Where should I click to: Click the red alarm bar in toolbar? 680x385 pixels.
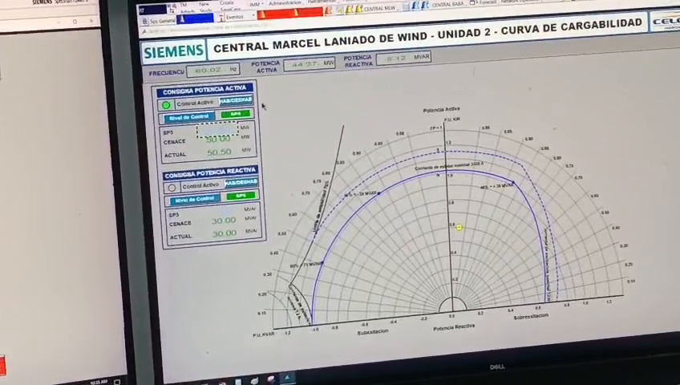[289, 13]
